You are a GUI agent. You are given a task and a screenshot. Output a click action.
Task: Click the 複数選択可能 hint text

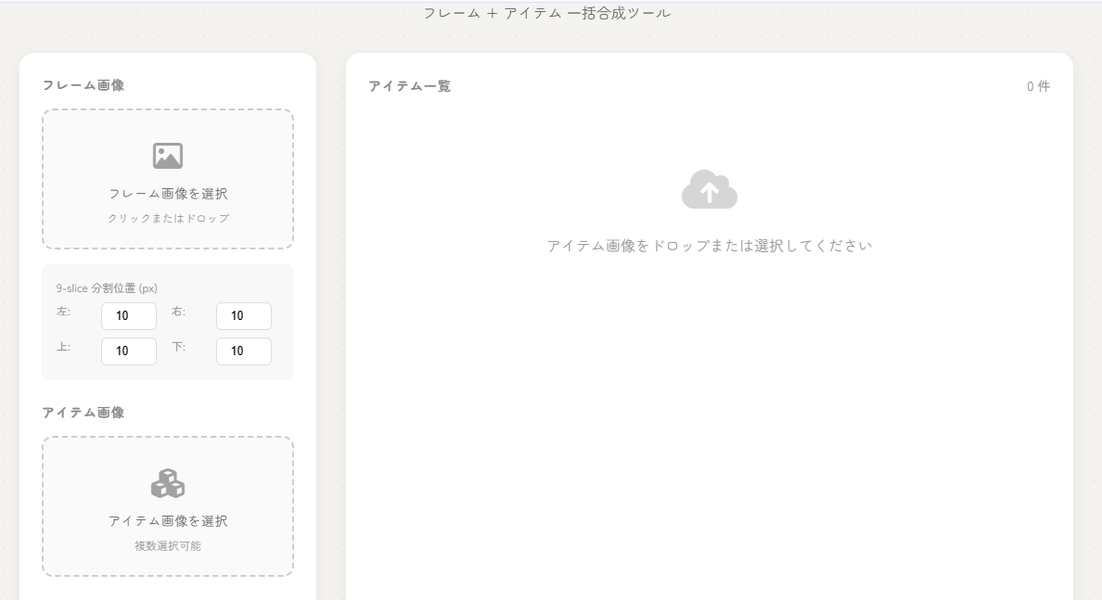(x=168, y=546)
